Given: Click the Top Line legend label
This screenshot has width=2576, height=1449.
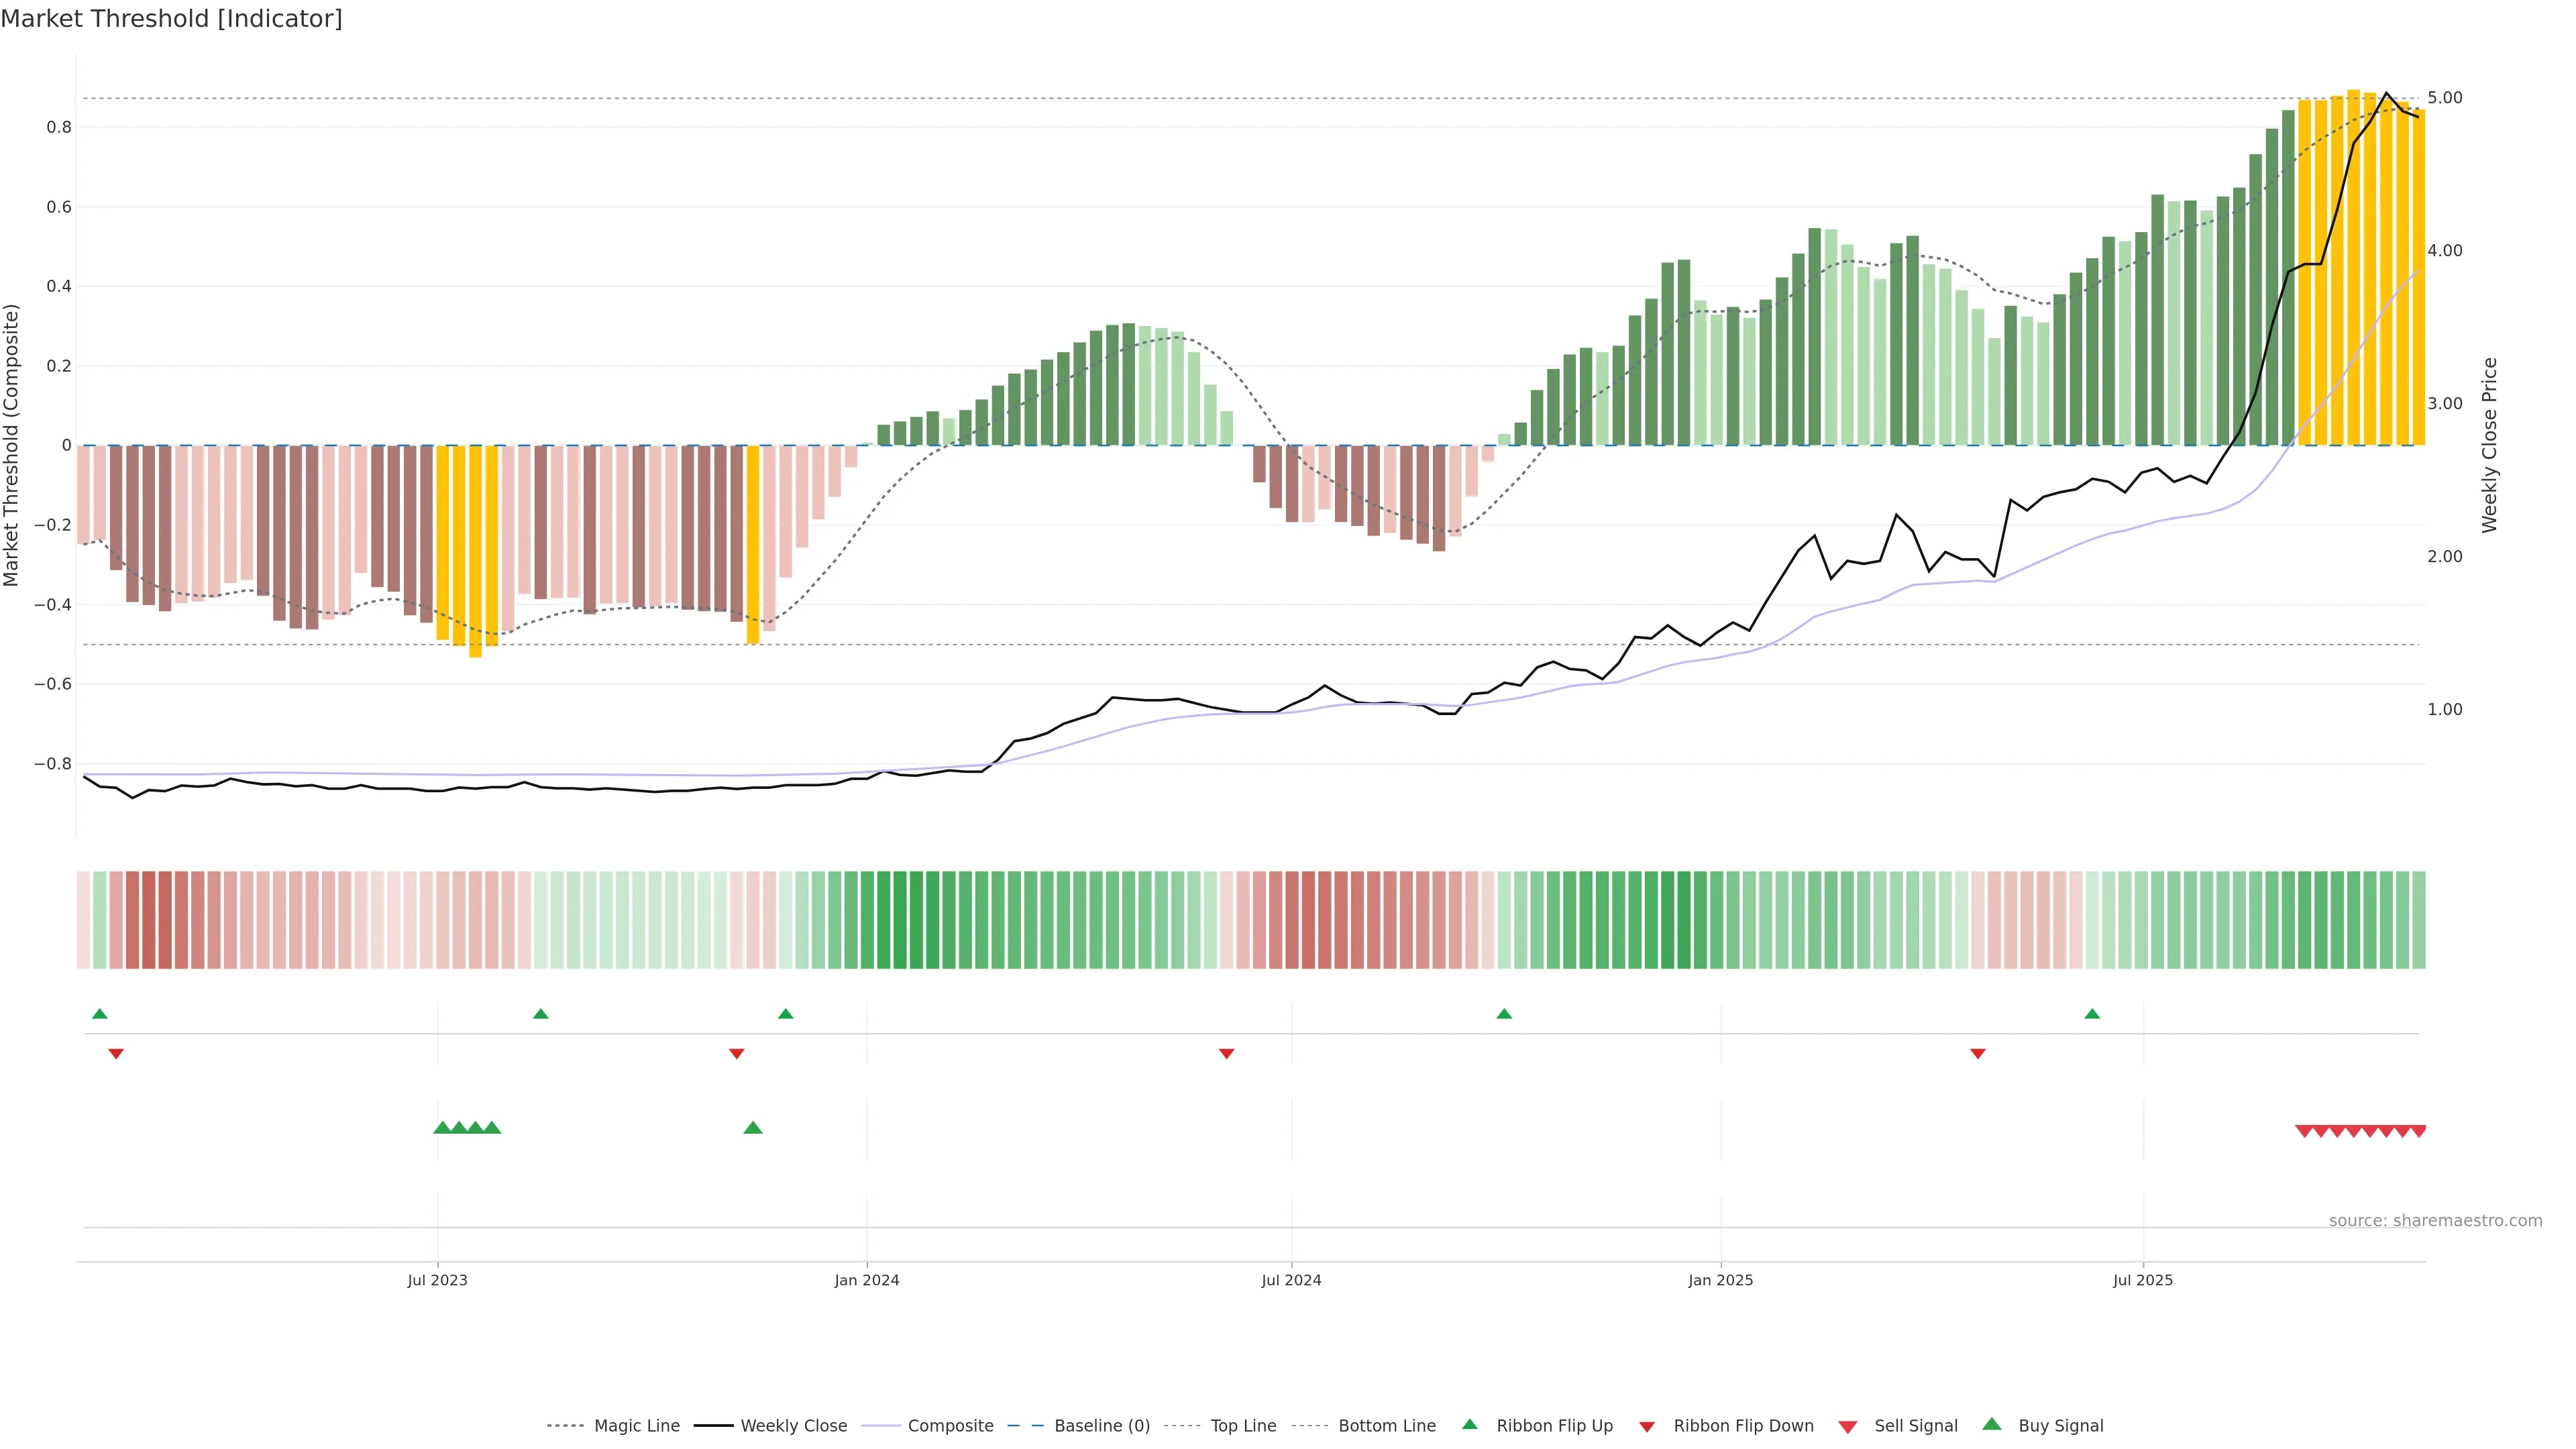Looking at the screenshot, I should [1243, 1425].
